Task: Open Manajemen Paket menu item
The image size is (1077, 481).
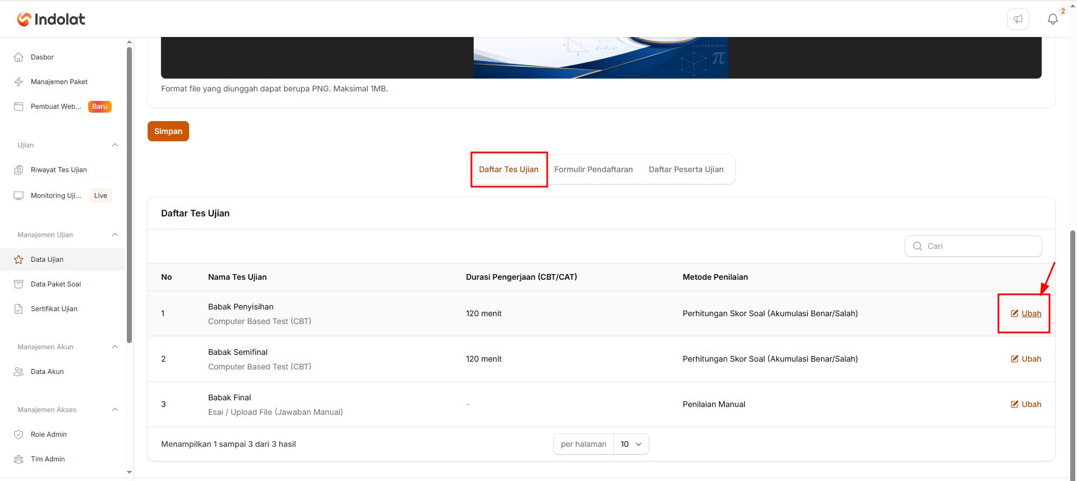Action: coord(62,82)
